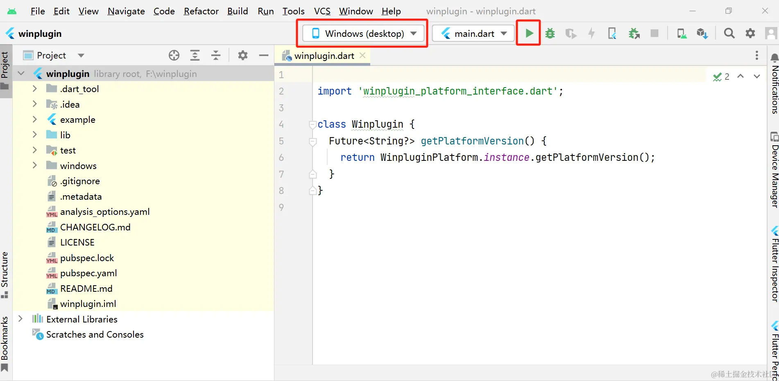Viewport: 779px width, 381px height.
Task: Open the Help menu
Action: pyautogui.click(x=391, y=11)
